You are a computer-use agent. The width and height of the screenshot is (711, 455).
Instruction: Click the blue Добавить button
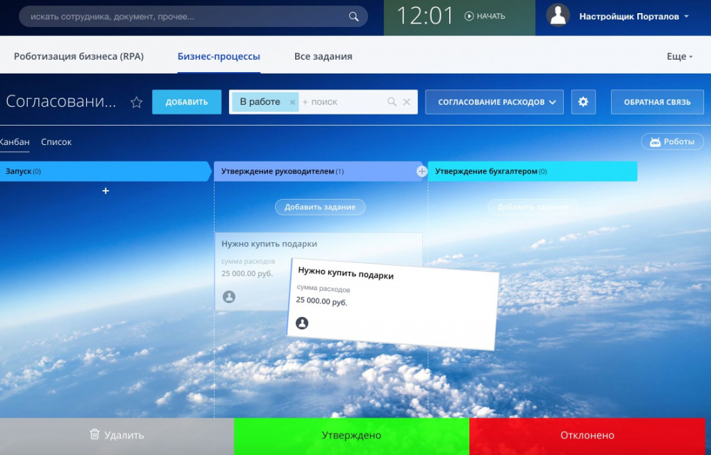[x=186, y=102]
